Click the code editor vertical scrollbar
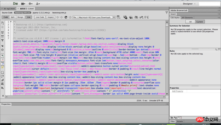This screenshot has height=125, width=221. (x=167, y=58)
